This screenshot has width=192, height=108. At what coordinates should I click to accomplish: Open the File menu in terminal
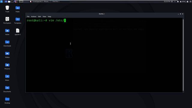pyautogui.click(x=28, y=16)
